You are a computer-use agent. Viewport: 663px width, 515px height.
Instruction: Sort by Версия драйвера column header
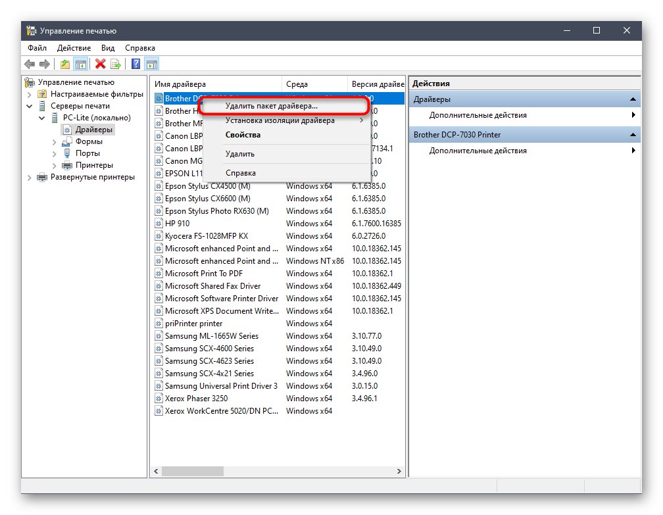pos(376,84)
